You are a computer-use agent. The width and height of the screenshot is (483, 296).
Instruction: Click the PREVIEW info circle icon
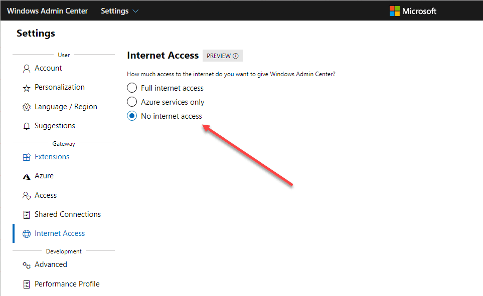coord(235,56)
